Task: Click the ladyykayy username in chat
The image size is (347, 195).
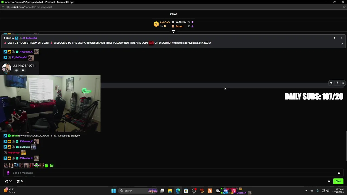Action: (14, 153)
